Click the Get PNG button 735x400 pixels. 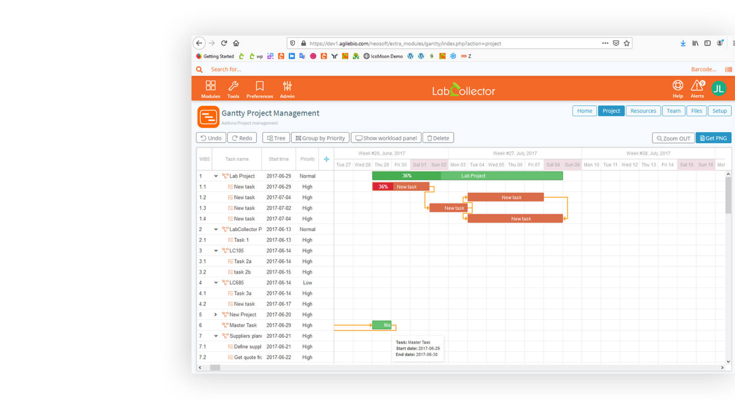point(713,138)
